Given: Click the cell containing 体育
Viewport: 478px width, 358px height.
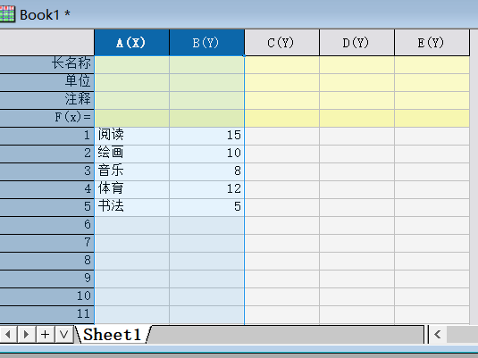Looking at the screenshot, I should (131, 189).
